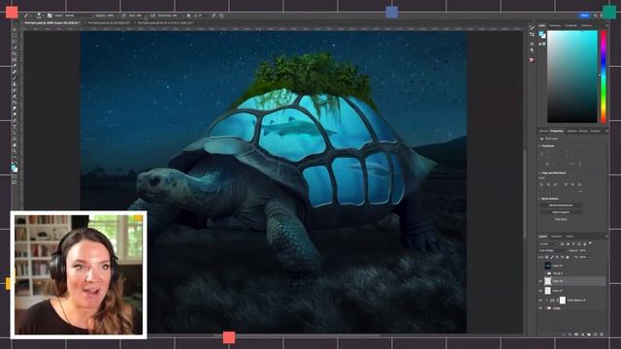The height and width of the screenshot is (349, 621).
Task: Open the Patterns tab
Action: point(586,25)
